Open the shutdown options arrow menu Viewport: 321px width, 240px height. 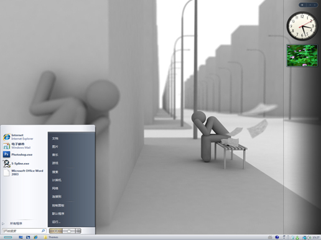78,231
